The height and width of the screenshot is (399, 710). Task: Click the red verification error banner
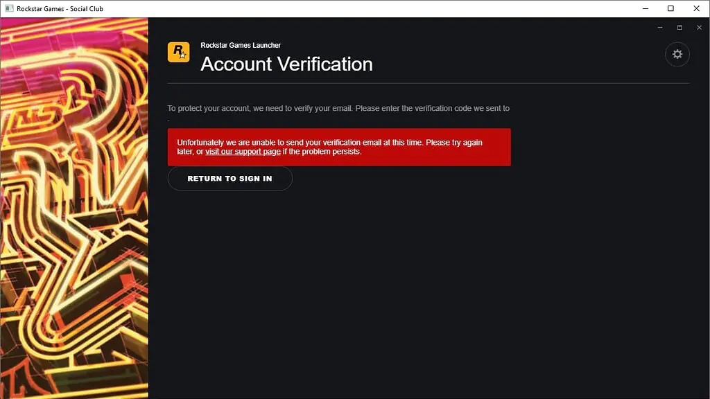click(x=339, y=147)
